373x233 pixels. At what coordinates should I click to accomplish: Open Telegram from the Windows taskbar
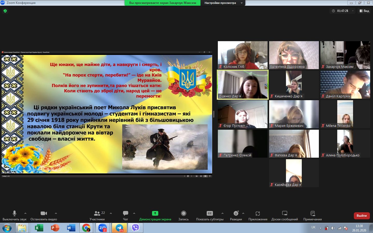coord(119,228)
